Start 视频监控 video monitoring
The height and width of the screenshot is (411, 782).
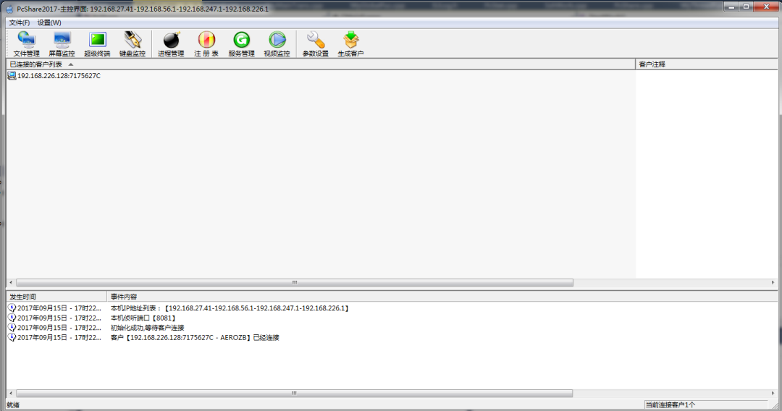click(x=277, y=43)
